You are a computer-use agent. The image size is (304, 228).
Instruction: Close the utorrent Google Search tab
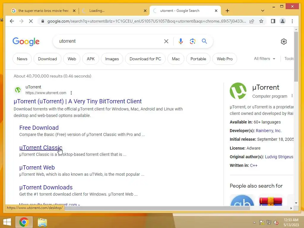click(216, 11)
